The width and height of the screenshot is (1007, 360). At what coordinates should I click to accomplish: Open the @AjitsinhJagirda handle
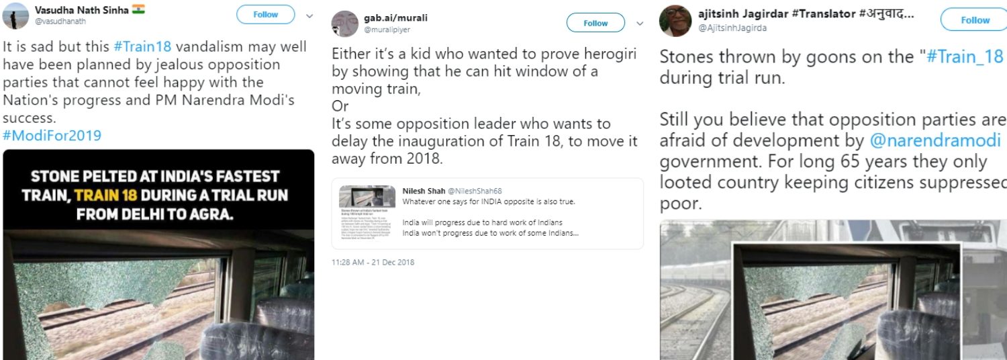pos(732,28)
